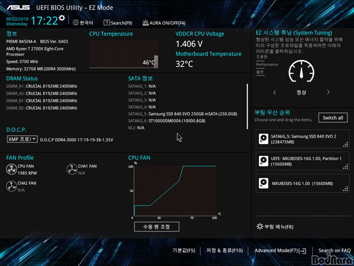
Task: Click DIMM_B1 CRUCIAL 8192MB row
Action: pos(42,100)
